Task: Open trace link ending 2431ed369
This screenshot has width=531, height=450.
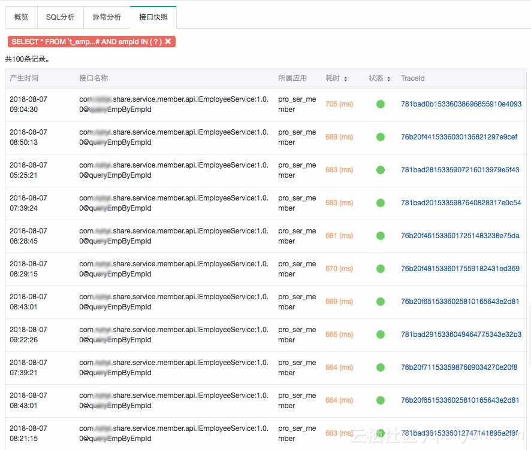Action: (460, 269)
